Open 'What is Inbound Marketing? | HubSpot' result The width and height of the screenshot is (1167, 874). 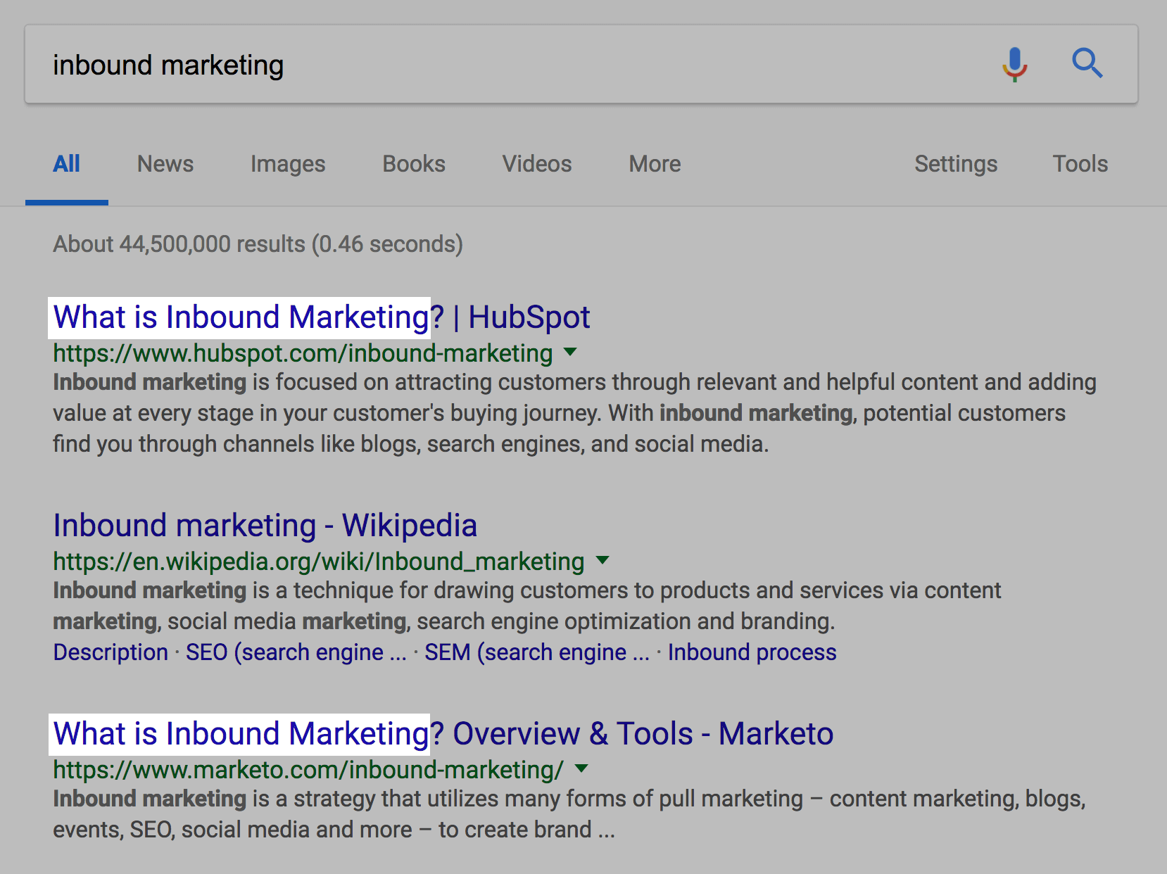(x=322, y=317)
